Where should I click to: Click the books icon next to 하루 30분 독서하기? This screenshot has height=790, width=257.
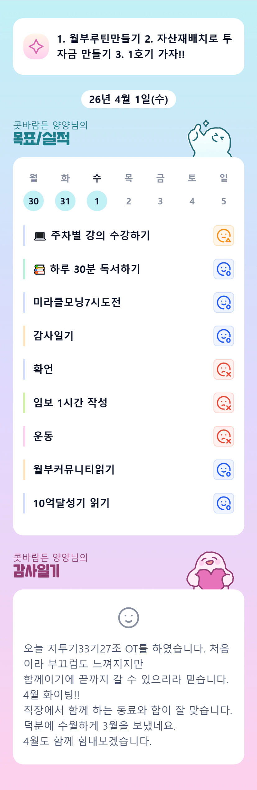39,269
